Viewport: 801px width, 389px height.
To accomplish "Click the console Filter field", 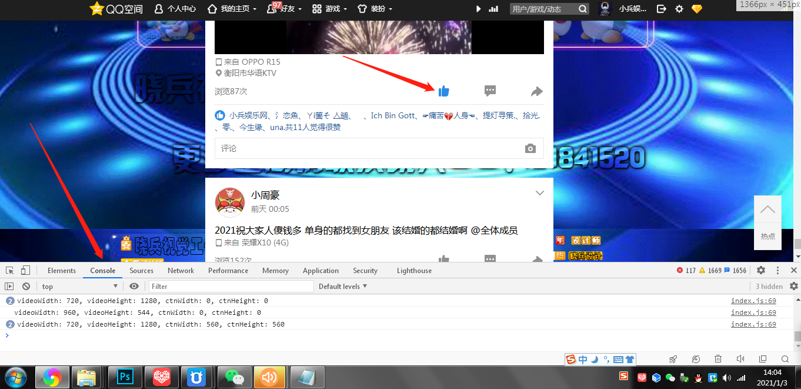I will coord(231,286).
